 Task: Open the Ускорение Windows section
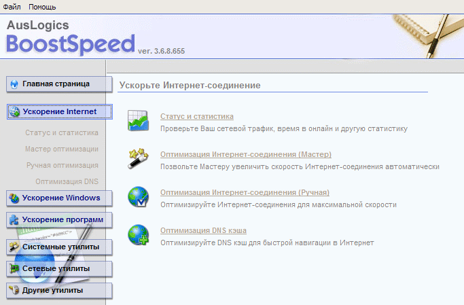pyautogui.click(x=59, y=198)
